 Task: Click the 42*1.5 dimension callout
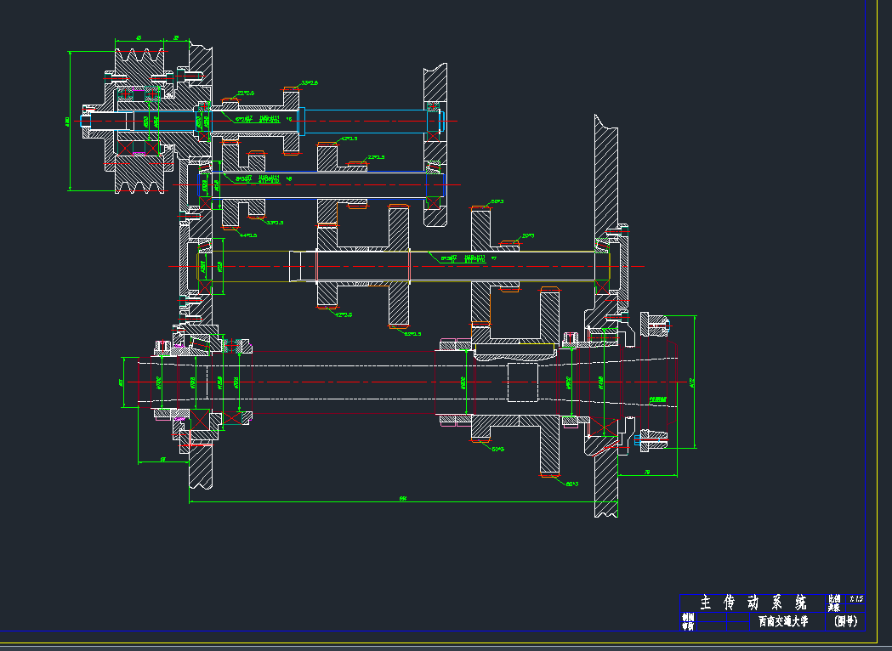point(349,139)
